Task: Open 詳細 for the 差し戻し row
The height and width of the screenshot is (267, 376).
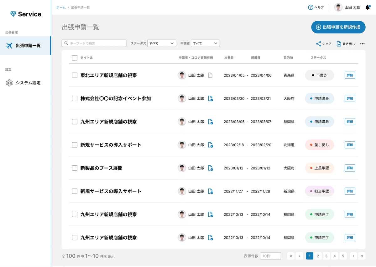Action: [x=350, y=145]
